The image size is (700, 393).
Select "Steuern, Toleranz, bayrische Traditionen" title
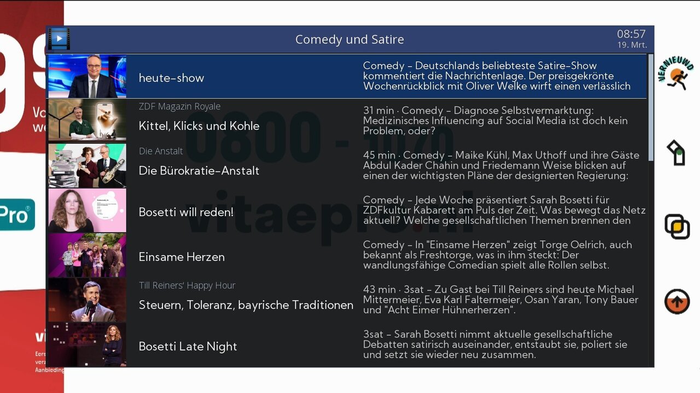click(x=246, y=305)
